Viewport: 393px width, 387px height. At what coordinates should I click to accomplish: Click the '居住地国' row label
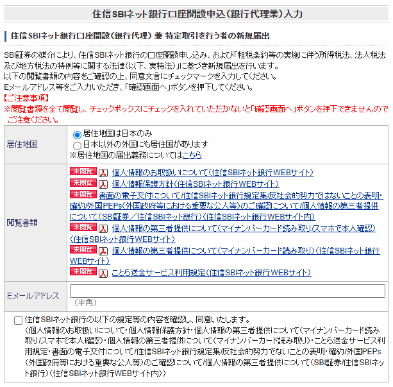[22, 144]
